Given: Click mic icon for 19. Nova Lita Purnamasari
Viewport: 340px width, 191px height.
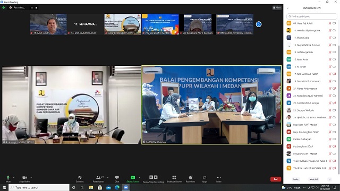Looking at the screenshot, I should click(330, 81).
